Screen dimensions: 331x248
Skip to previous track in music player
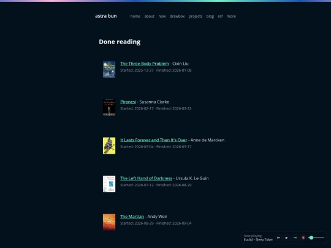click(x=278, y=238)
